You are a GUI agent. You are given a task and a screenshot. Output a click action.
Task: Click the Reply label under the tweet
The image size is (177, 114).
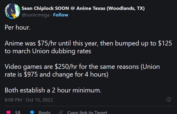click(x=44, y=112)
